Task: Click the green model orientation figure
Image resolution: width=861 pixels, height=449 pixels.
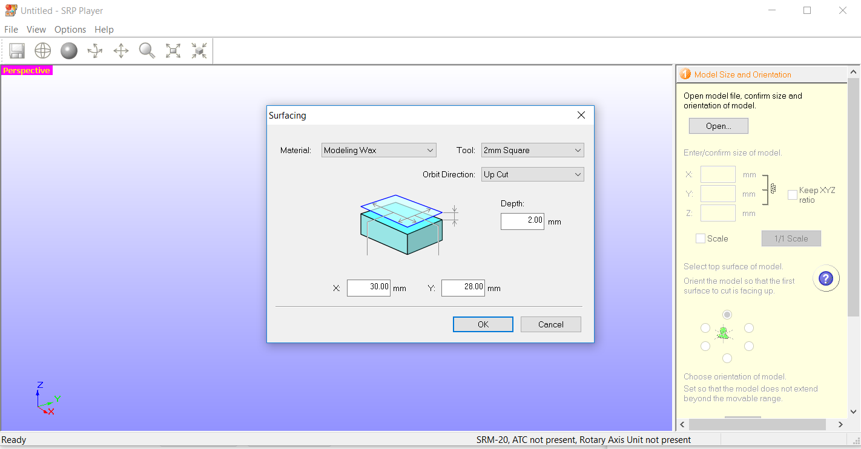Action: [x=723, y=333]
